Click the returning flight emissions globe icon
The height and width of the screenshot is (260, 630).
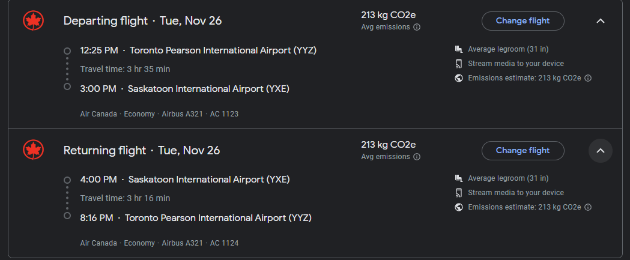(x=459, y=207)
